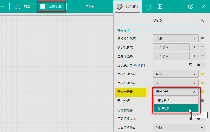Toggle 提示展示移动端视图 switch
The image size is (210, 132).
tap(201, 65)
